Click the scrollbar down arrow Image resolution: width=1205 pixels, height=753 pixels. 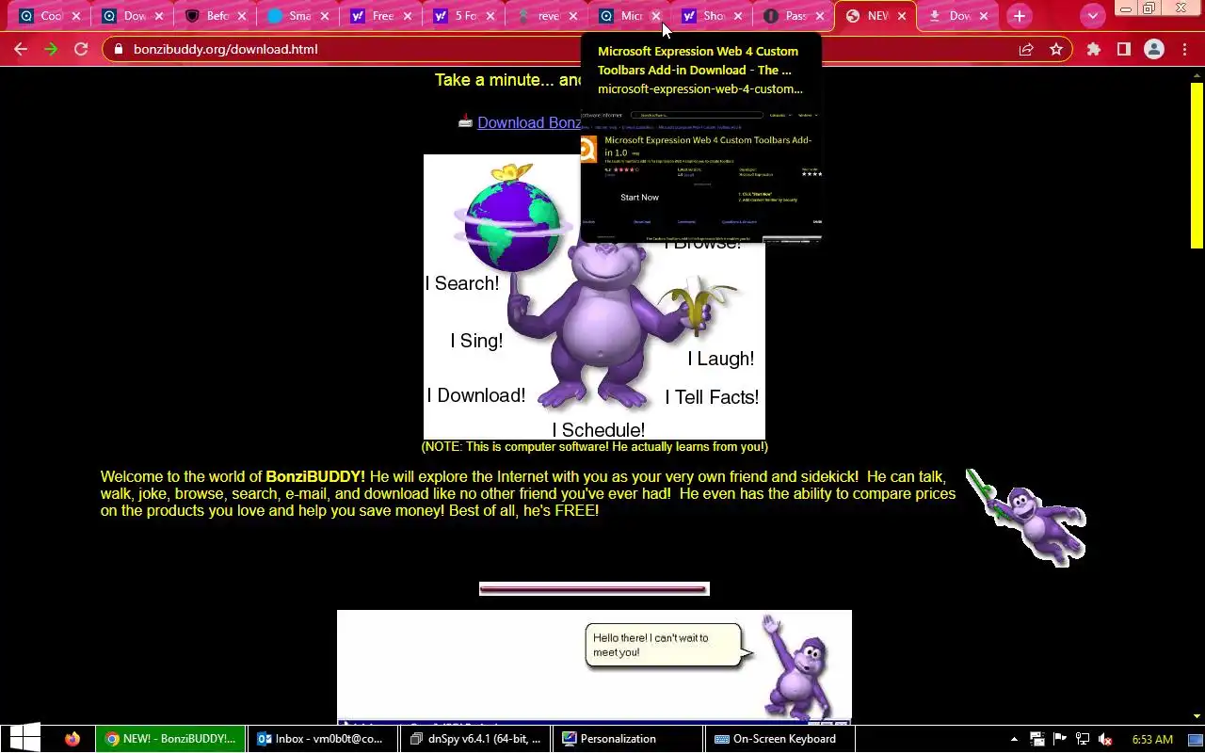pos(1197,716)
